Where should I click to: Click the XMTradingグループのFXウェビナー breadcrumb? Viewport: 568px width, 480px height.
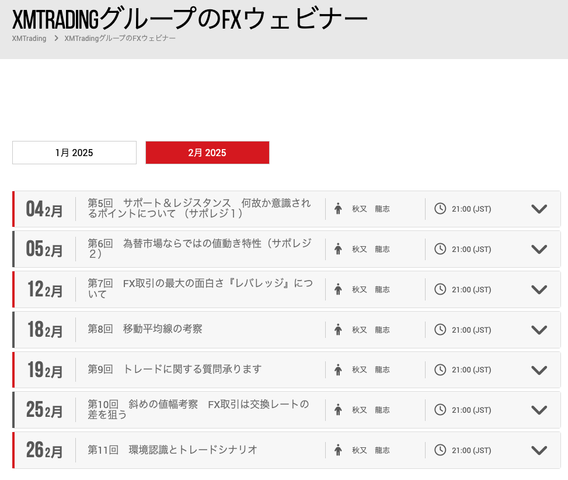120,39
